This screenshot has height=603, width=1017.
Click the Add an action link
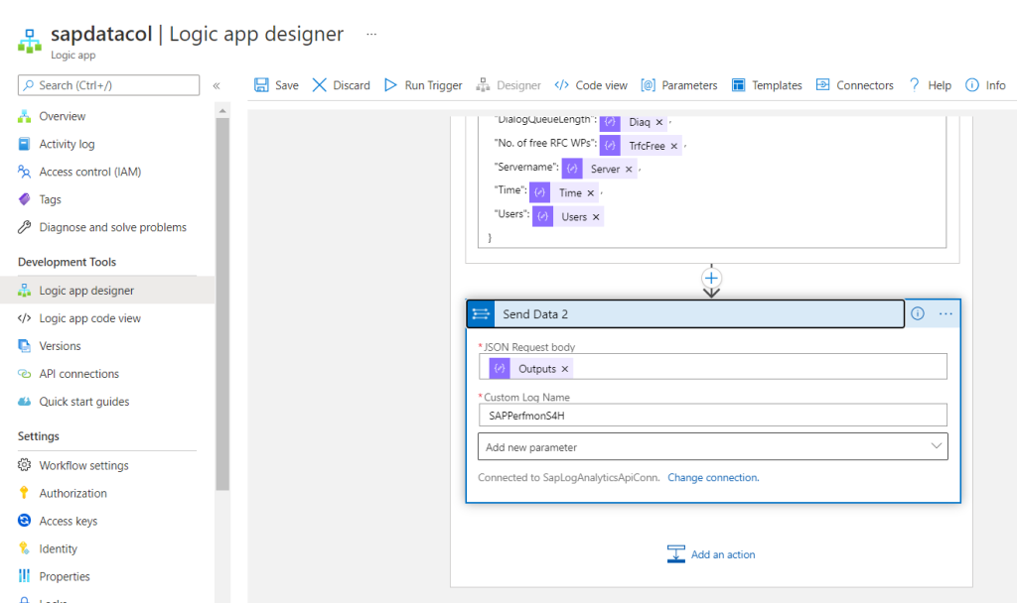[x=723, y=554]
